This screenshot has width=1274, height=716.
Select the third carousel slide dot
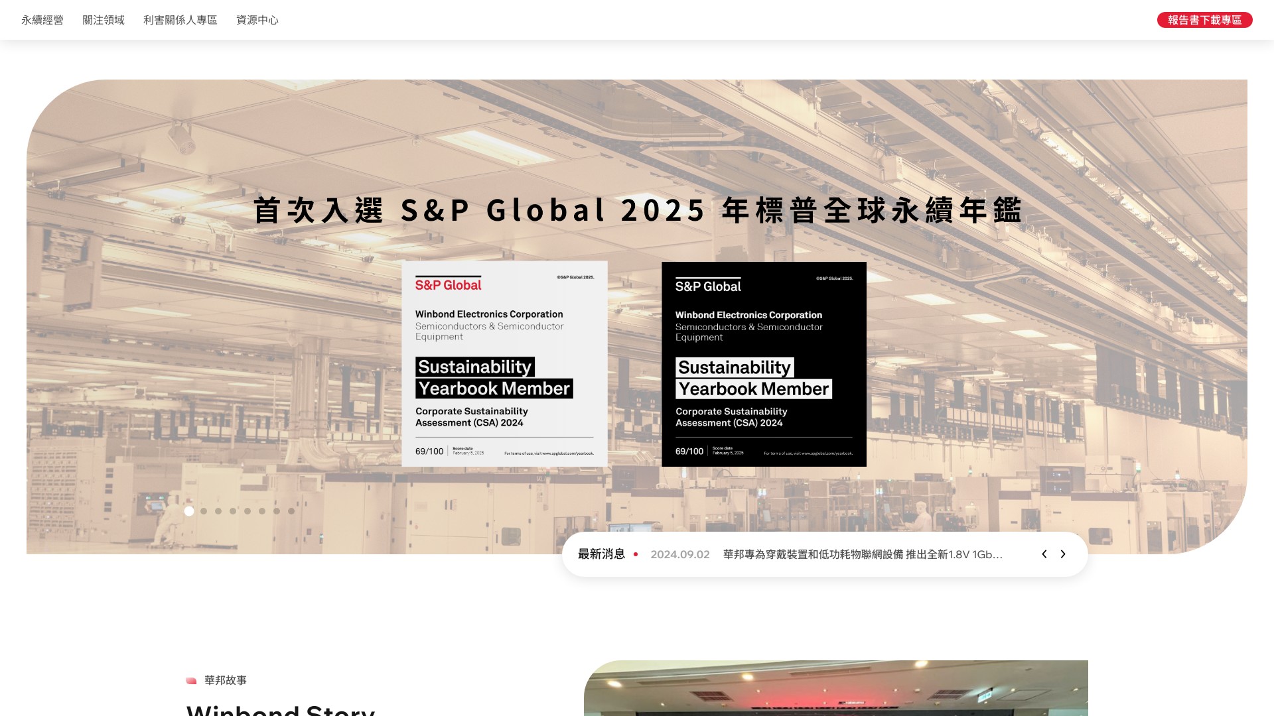[x=218, y=511]
